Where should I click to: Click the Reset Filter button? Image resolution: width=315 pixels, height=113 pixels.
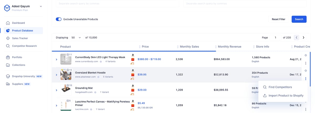[279, 19]
